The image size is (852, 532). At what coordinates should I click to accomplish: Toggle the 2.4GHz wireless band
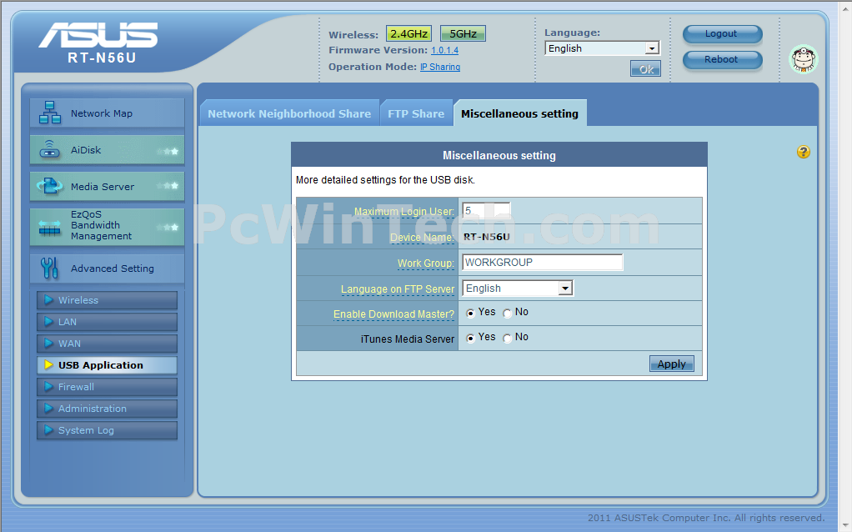408,33
